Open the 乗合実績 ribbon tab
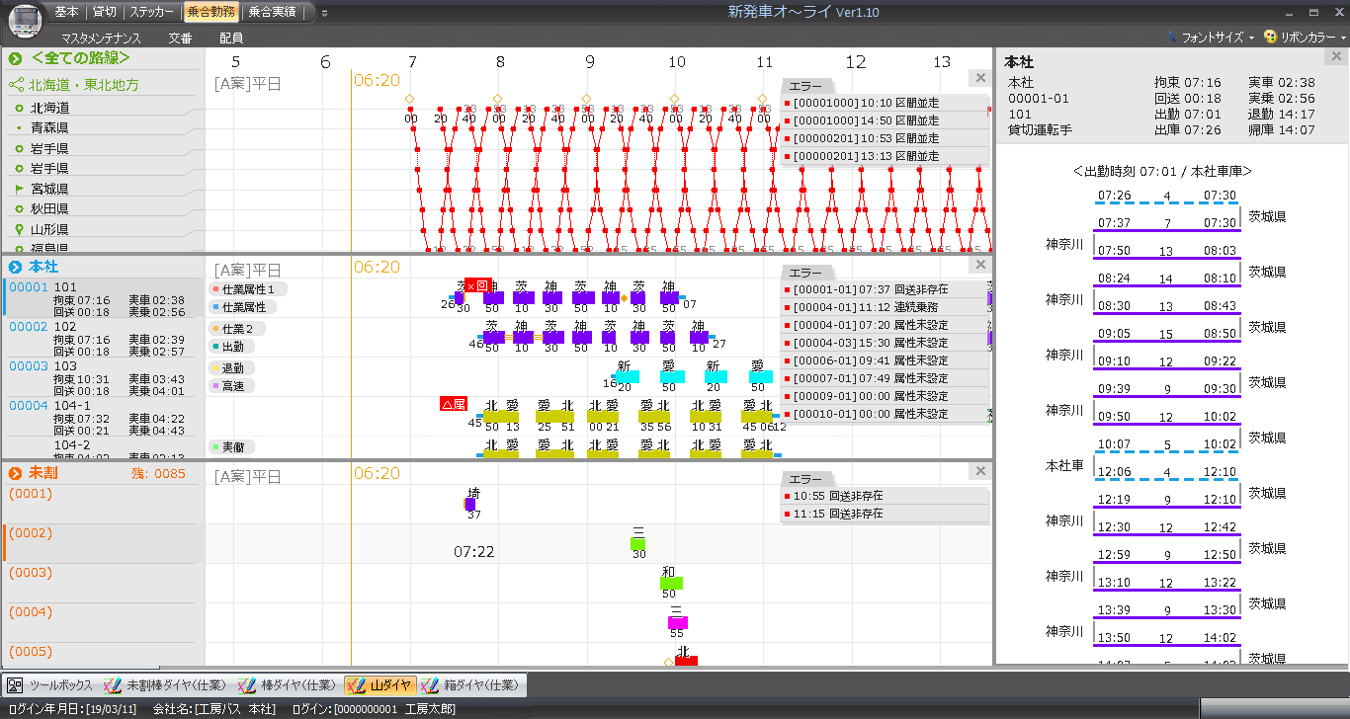The width and height of the screenshot is (1350, 719). pos(272,12)
